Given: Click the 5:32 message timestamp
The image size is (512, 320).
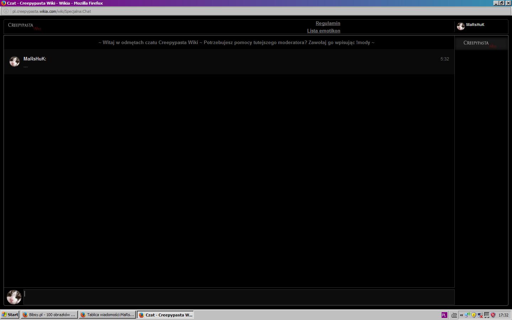Looking at the screenshot, I should tap(444, 59).
